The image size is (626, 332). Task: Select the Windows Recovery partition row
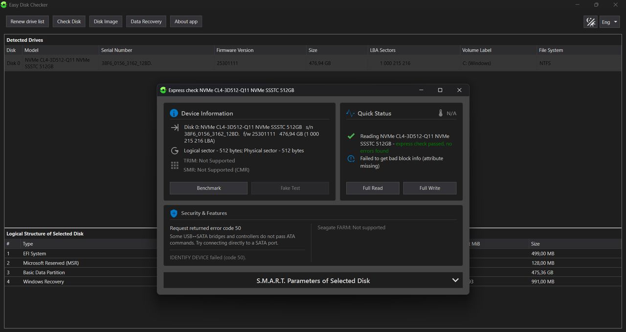pos(81,281)
